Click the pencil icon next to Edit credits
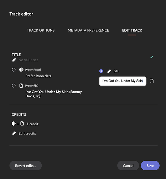Image resolution: width=166 pixels, height=179 pixels. (x=14, y=133)
